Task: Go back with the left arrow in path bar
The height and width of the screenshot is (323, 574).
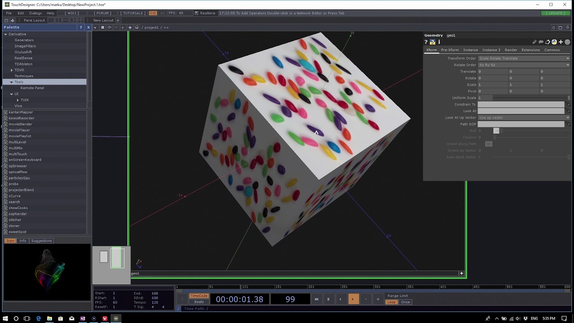Action: tap(109, 27)
